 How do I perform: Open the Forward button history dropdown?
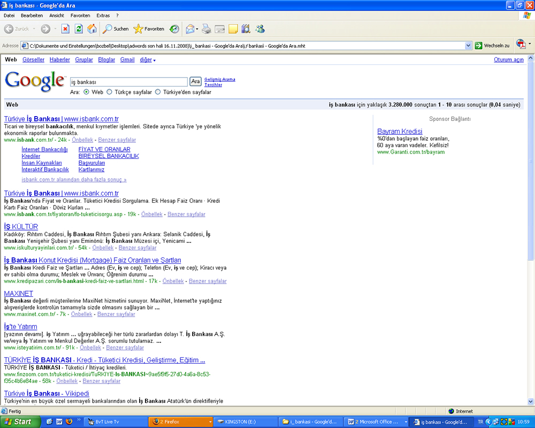[55, 29]
